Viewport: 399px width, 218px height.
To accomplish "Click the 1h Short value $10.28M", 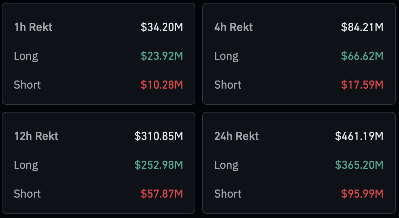I will 162,85.
